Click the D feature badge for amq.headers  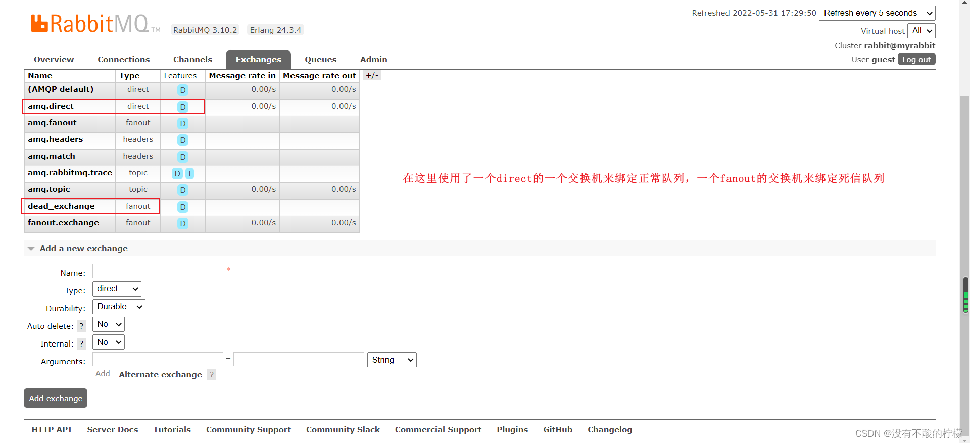pos(183,140)
